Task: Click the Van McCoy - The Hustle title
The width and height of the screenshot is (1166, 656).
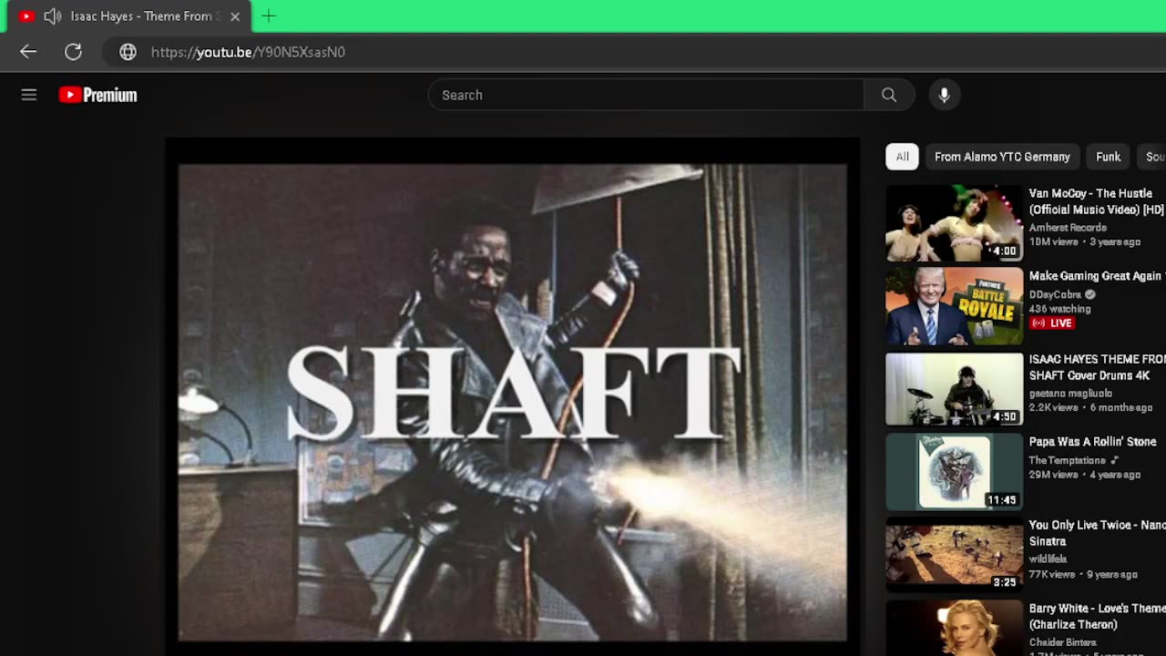Action: click(1097, 201)
